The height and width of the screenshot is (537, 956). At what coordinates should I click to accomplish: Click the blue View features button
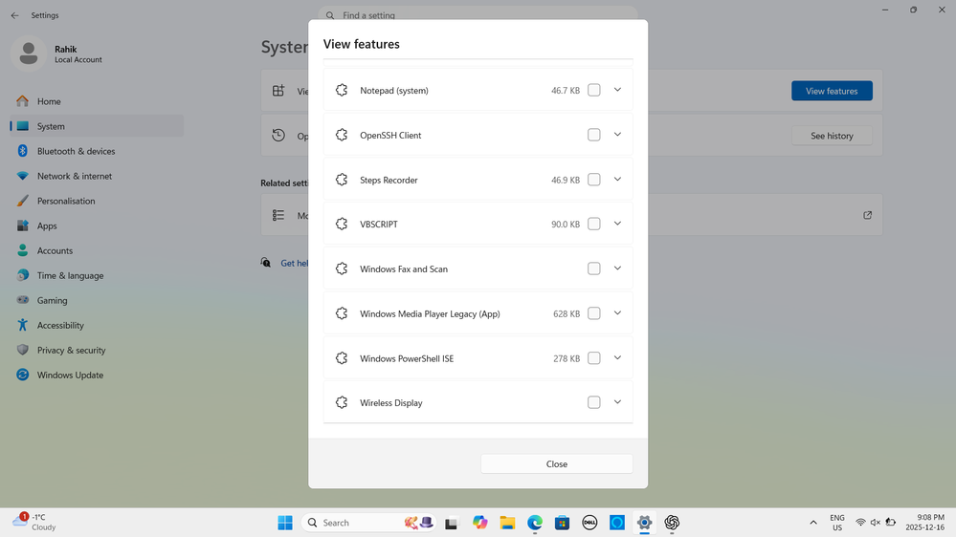[x=832, y=91]
